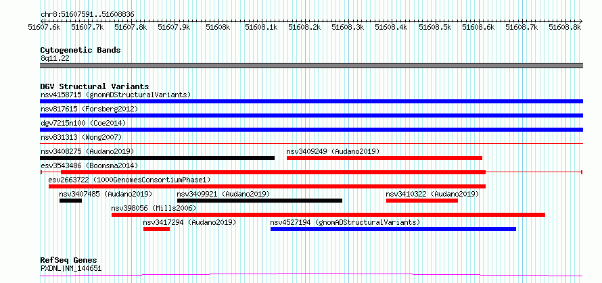The width and height of the screenshot is (602, 283).
Task: Select the red bar under nsv3409249
Action: click(x=384, y=158)
